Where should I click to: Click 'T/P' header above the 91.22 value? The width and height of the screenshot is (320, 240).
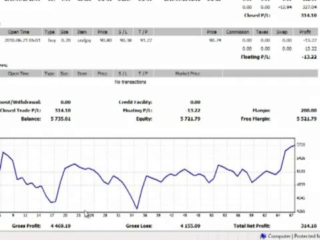[x=143, y=32]
